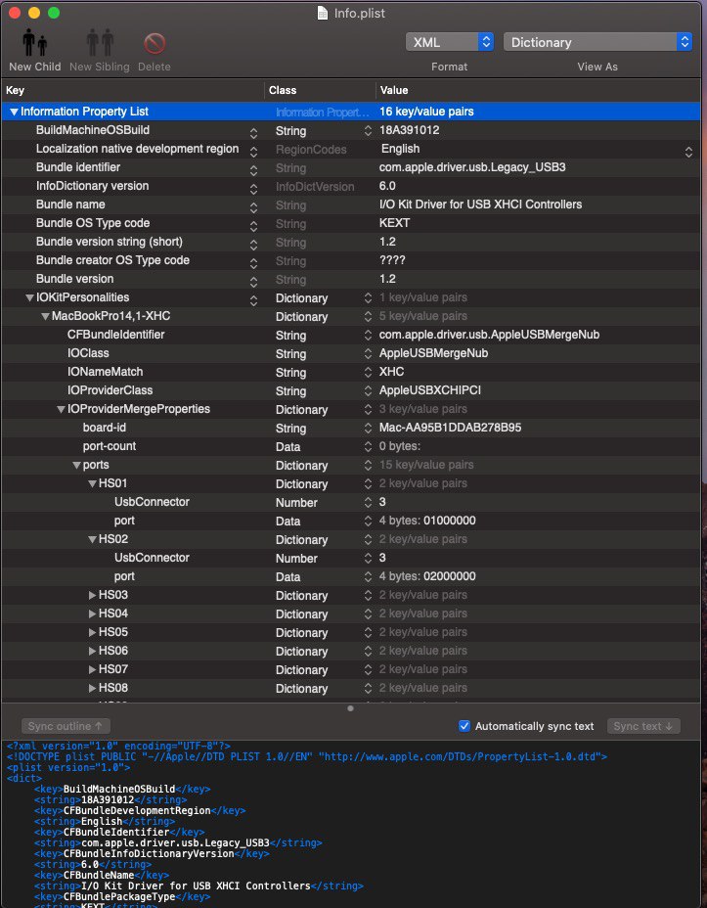This screenshot has height=908, width=707.
Task: Click the New Child toolbar icon
Action: (34, 43)
